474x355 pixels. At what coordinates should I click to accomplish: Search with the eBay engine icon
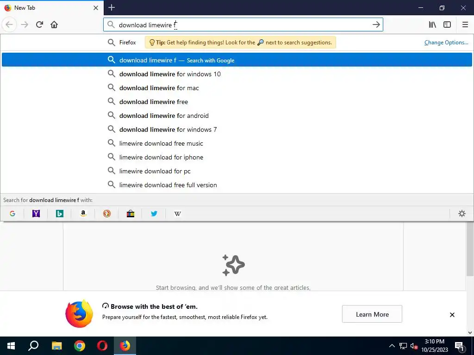pyautogui.click(x=130, y=214)
